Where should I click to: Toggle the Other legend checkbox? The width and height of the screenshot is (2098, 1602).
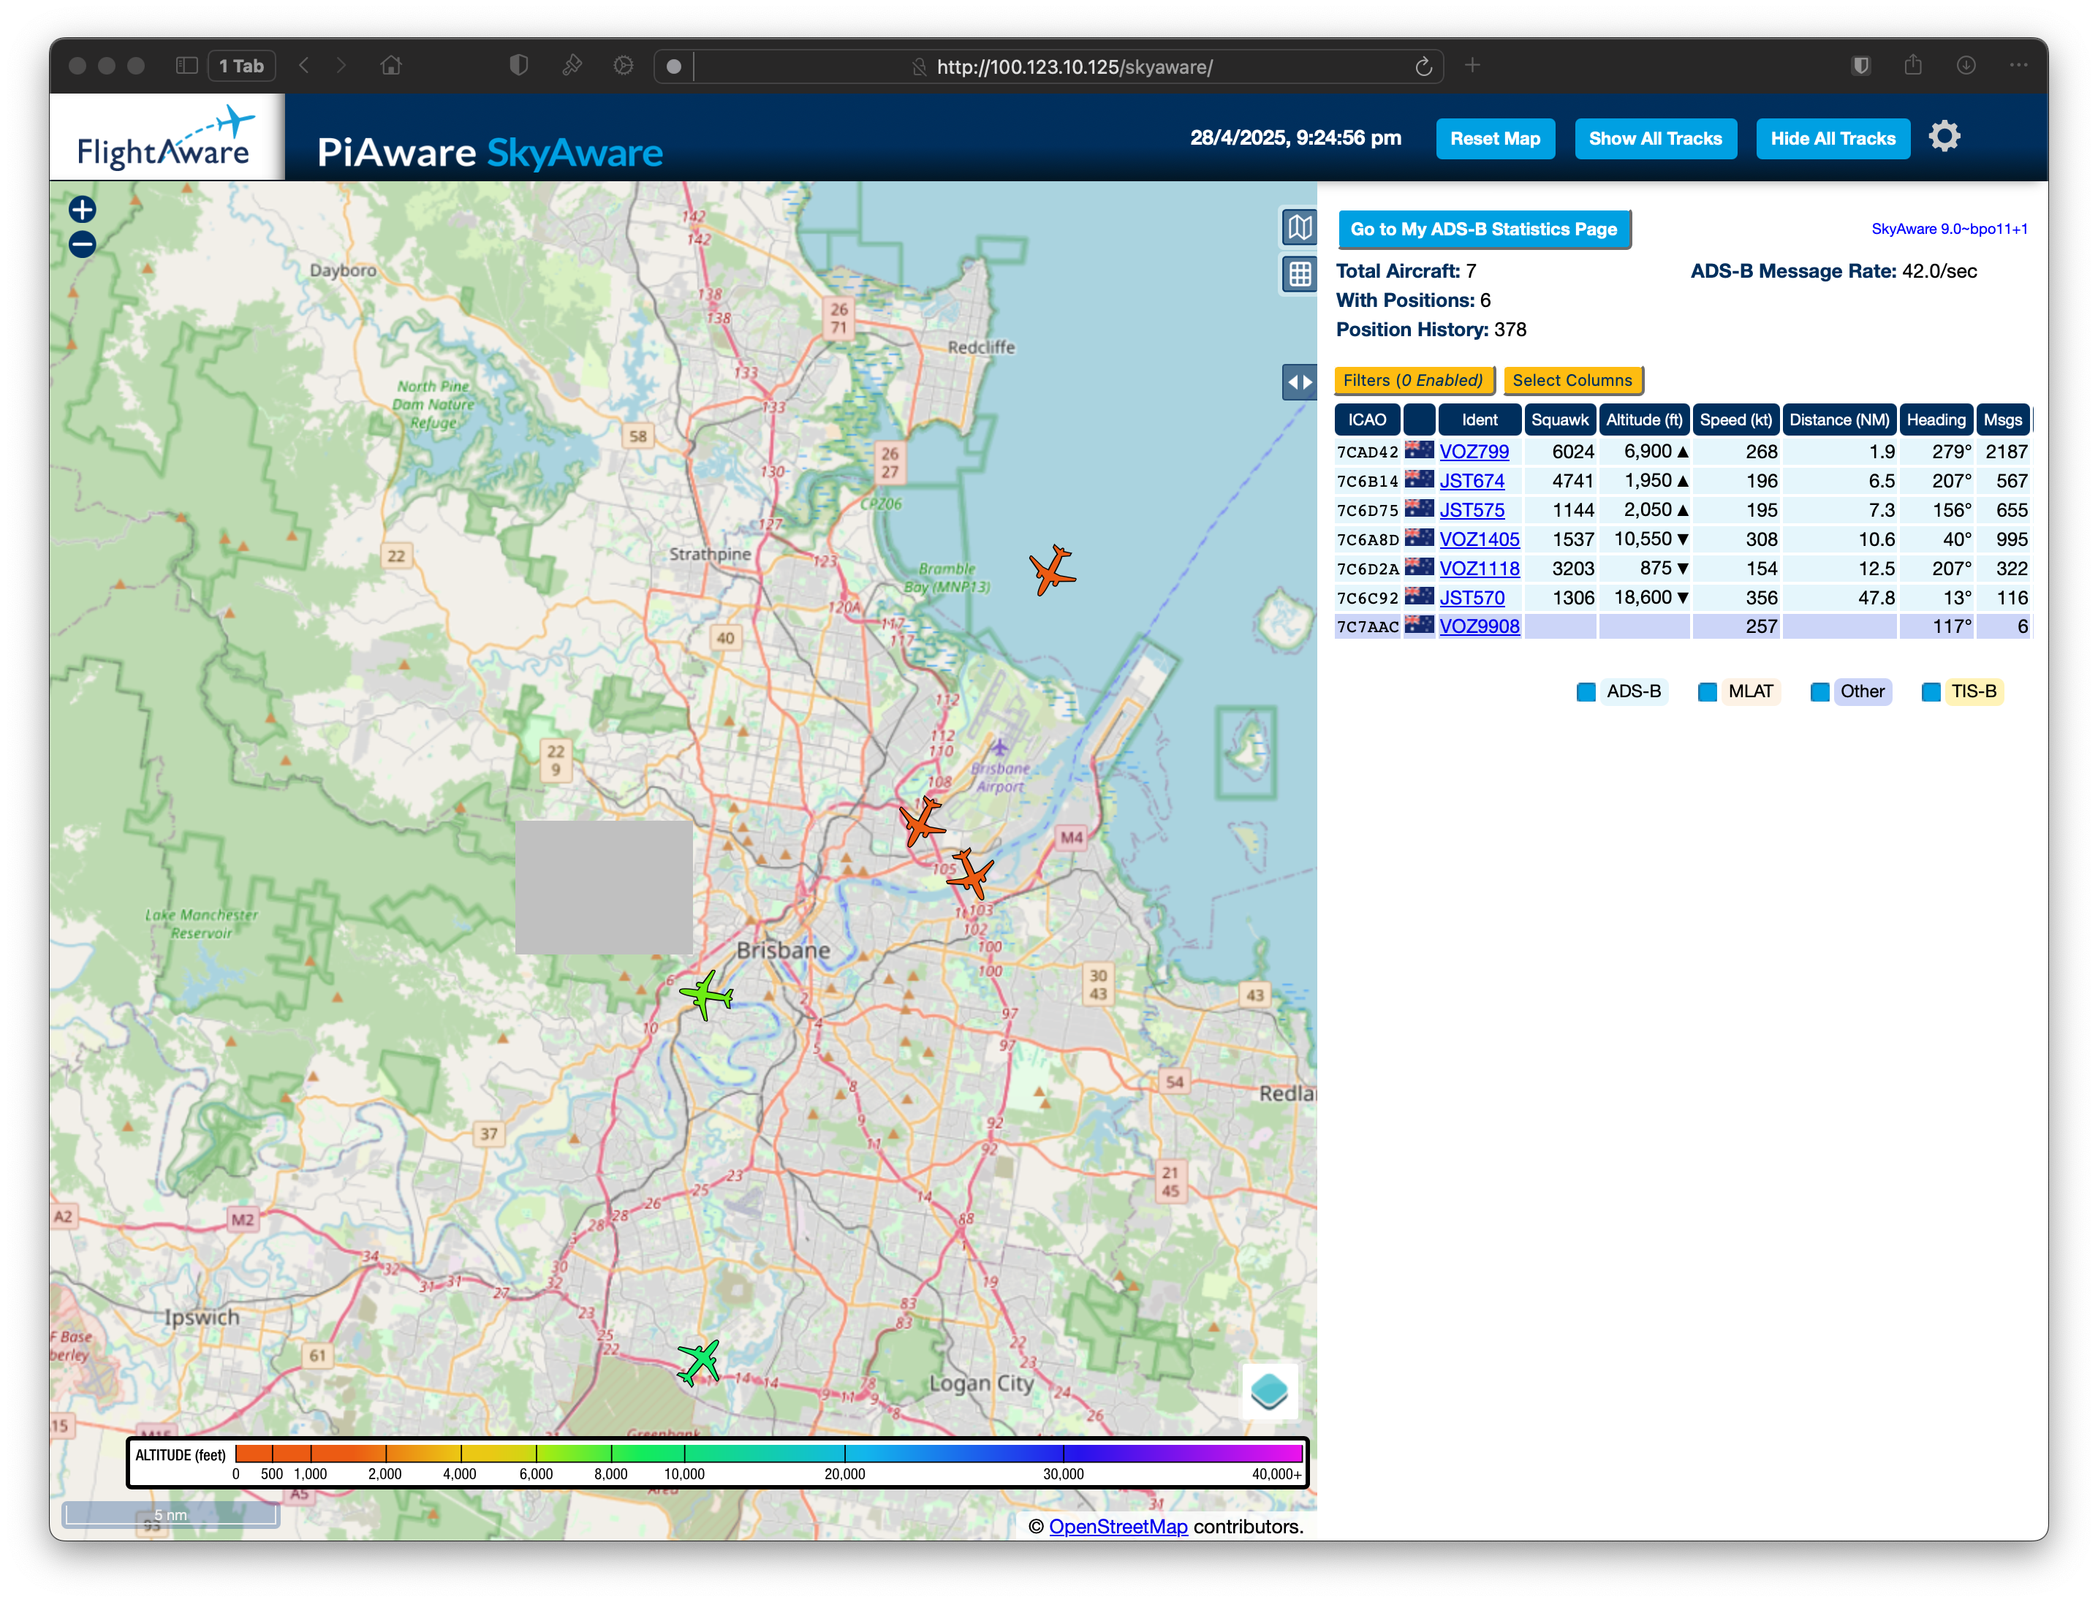coord(1819,692)
